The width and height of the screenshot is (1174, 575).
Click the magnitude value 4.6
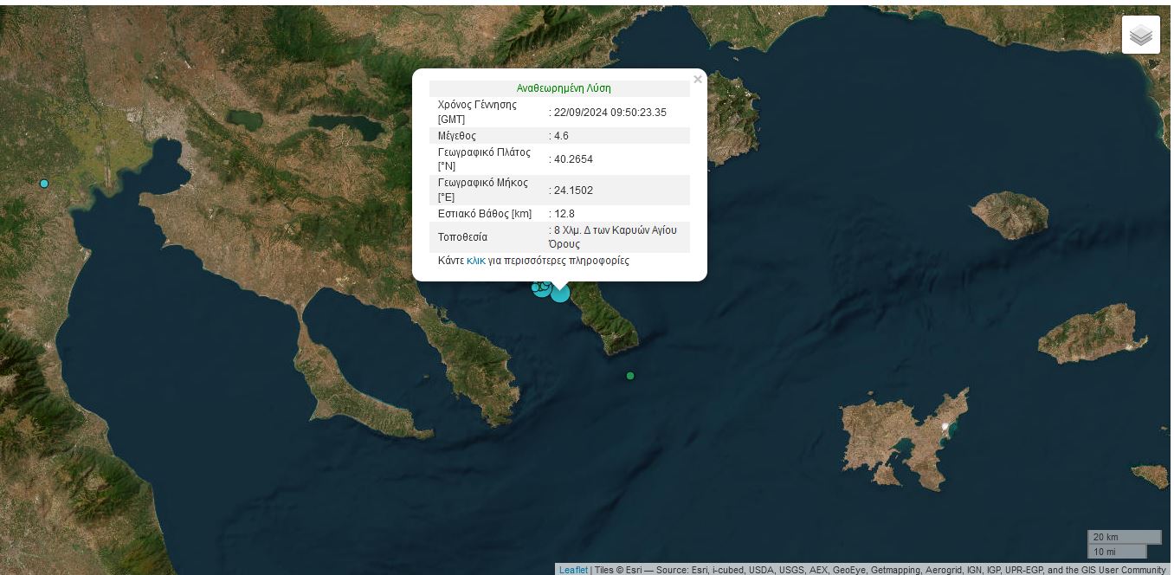click(563, 136)
